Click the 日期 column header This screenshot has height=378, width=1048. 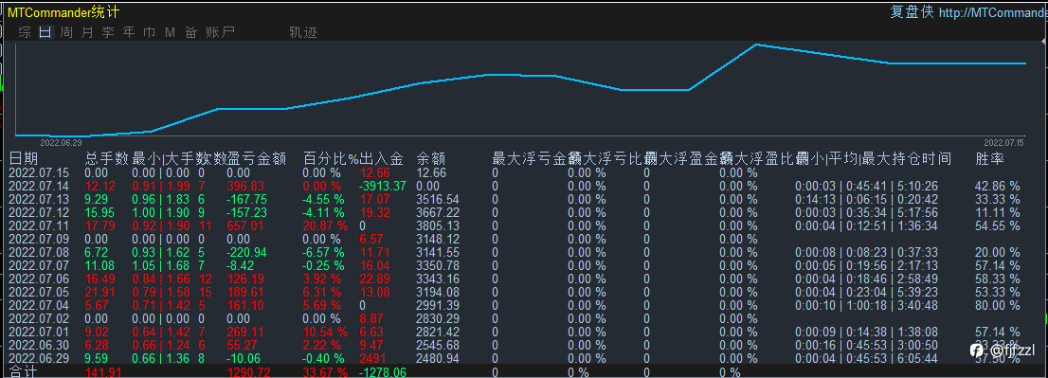click(23, 159)
